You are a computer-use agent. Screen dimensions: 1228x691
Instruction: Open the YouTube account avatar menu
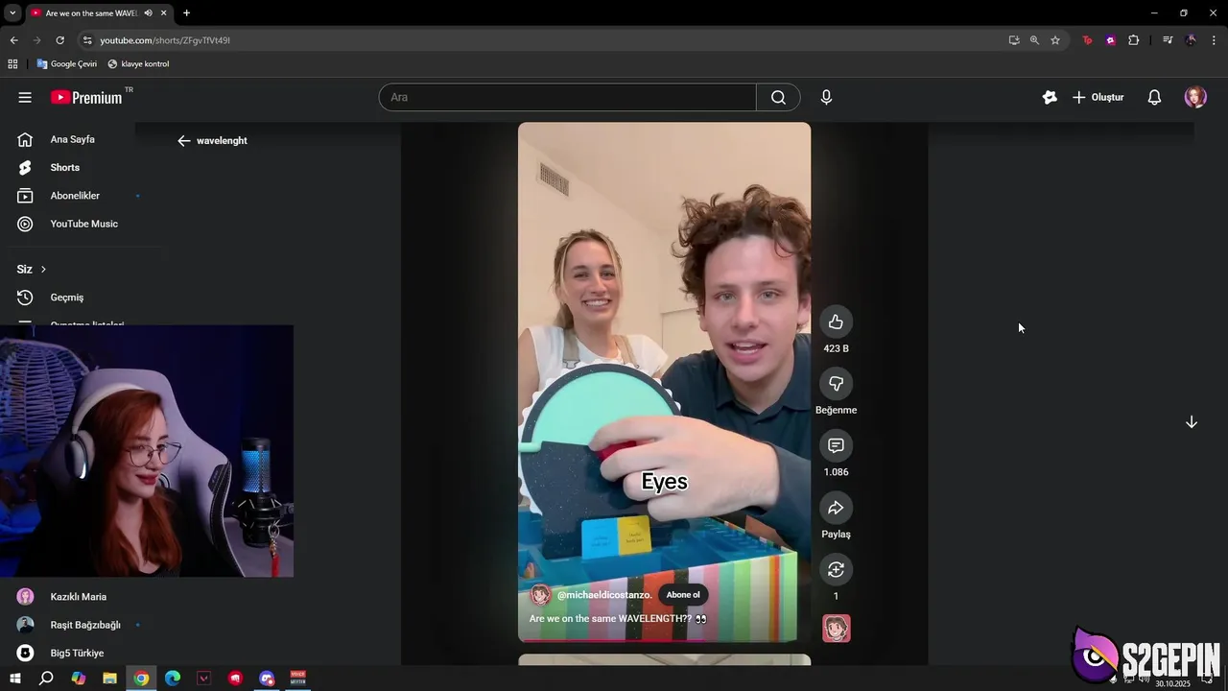click(x=1195, y=97)
